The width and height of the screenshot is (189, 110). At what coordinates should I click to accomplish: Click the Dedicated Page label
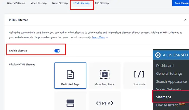click(x=70, y=84)
